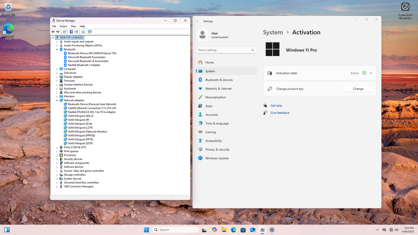Viewport: 418px width, 235px height.
Task: Expand Sound, video and game controllers
Action: (57, 171)
